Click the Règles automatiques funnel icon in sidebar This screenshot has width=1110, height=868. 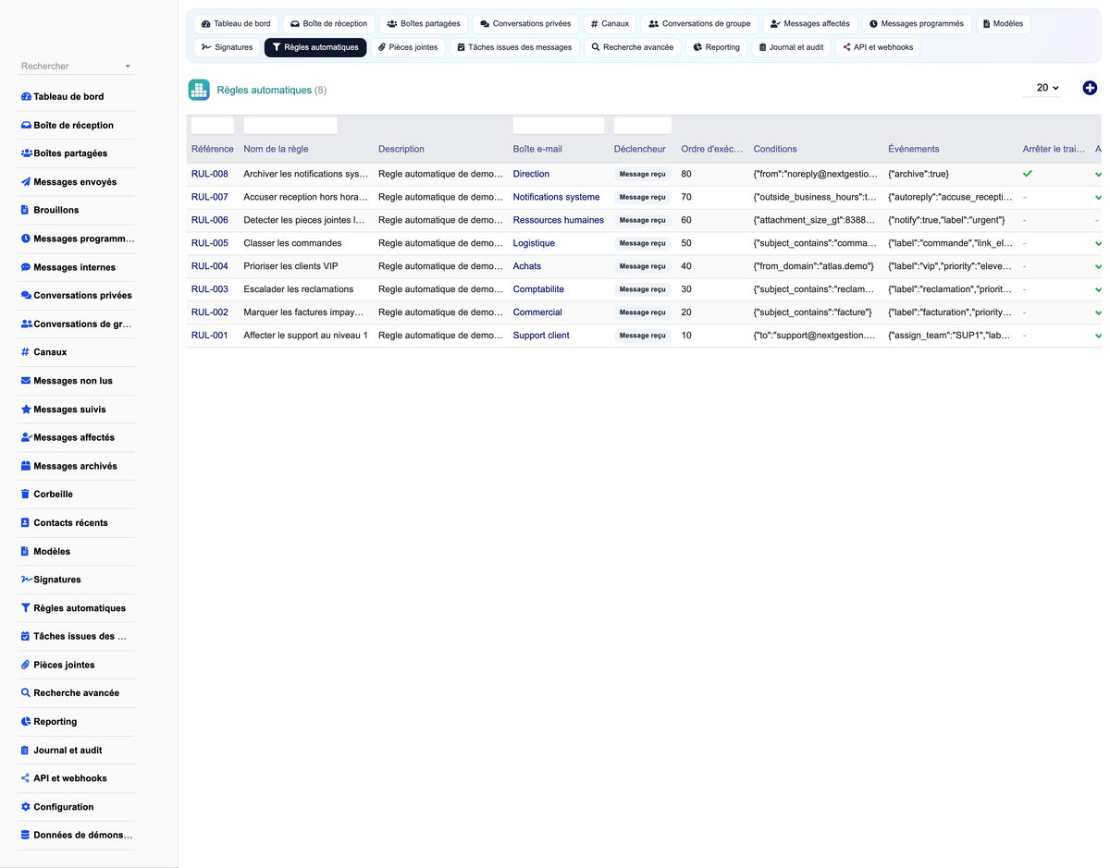click(x=26, y=608)
